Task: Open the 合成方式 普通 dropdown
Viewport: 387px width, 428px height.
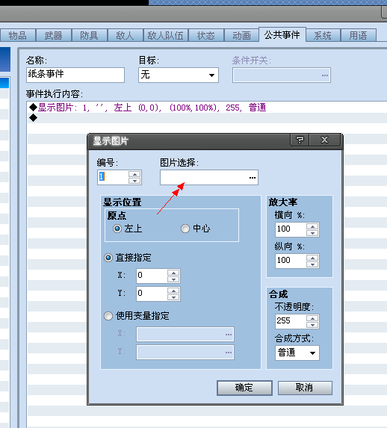Action: pyautogui.click(x=297, y=353)
